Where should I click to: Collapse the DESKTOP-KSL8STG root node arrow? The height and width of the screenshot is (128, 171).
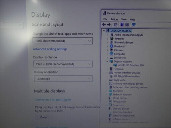click(x=104, y=31)
